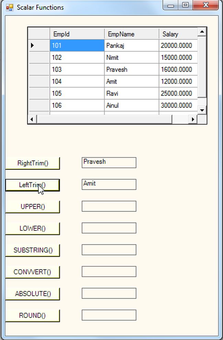Sort grid by Salary column header
This screenshot has height=340, width=223.
tap(178, 34)
